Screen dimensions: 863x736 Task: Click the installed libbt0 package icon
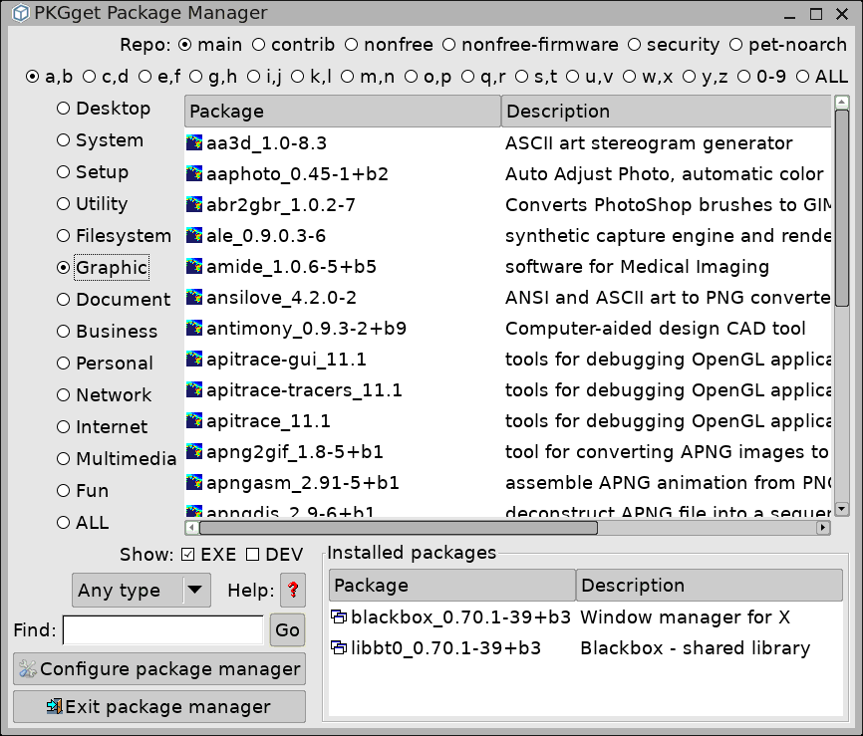coord(339,647)
